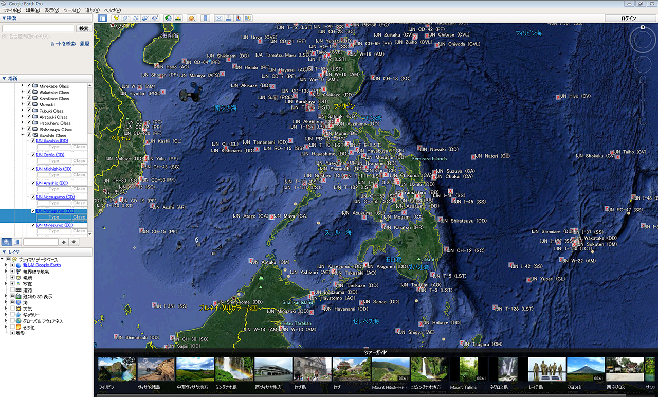Click the marker at IJN Atago (CA)

(271, 217)
